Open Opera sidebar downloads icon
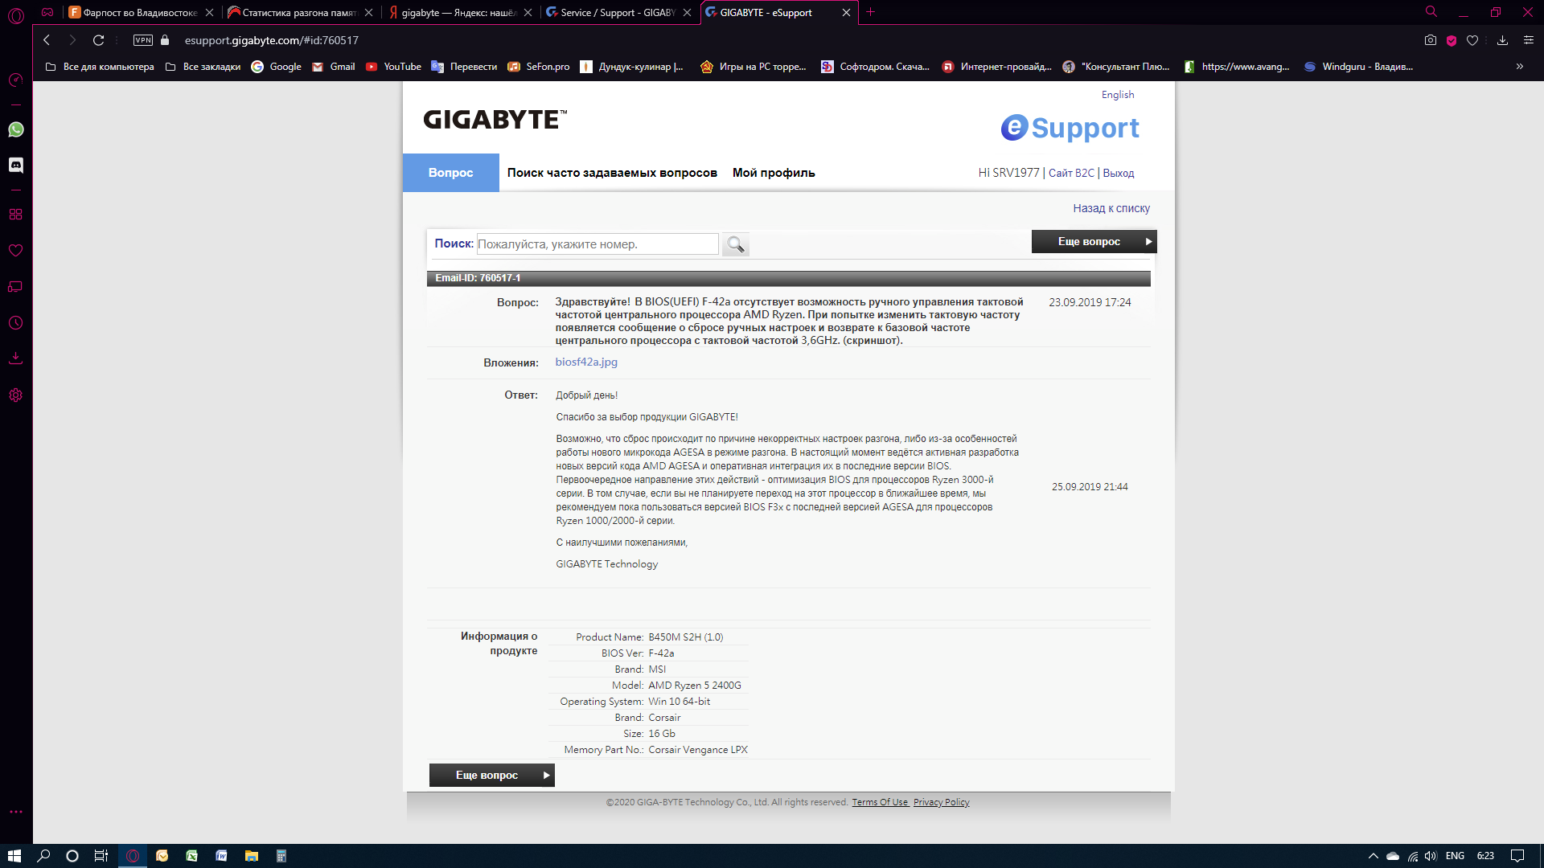Screen dimensions: 1544x868 [x=15, y=358]
